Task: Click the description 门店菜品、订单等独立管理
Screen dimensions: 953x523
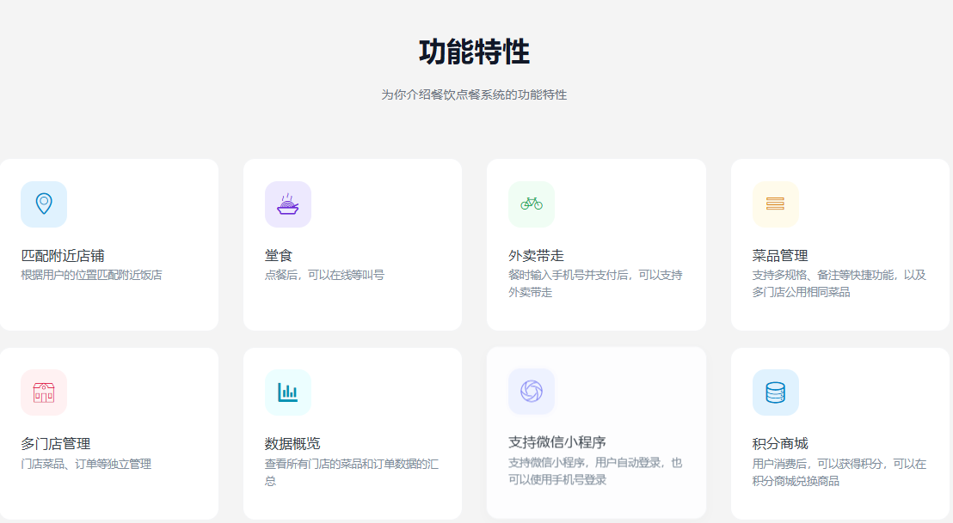Action: [86, 464]
